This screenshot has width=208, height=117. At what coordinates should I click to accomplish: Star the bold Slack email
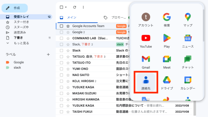(x=68, y=51)
